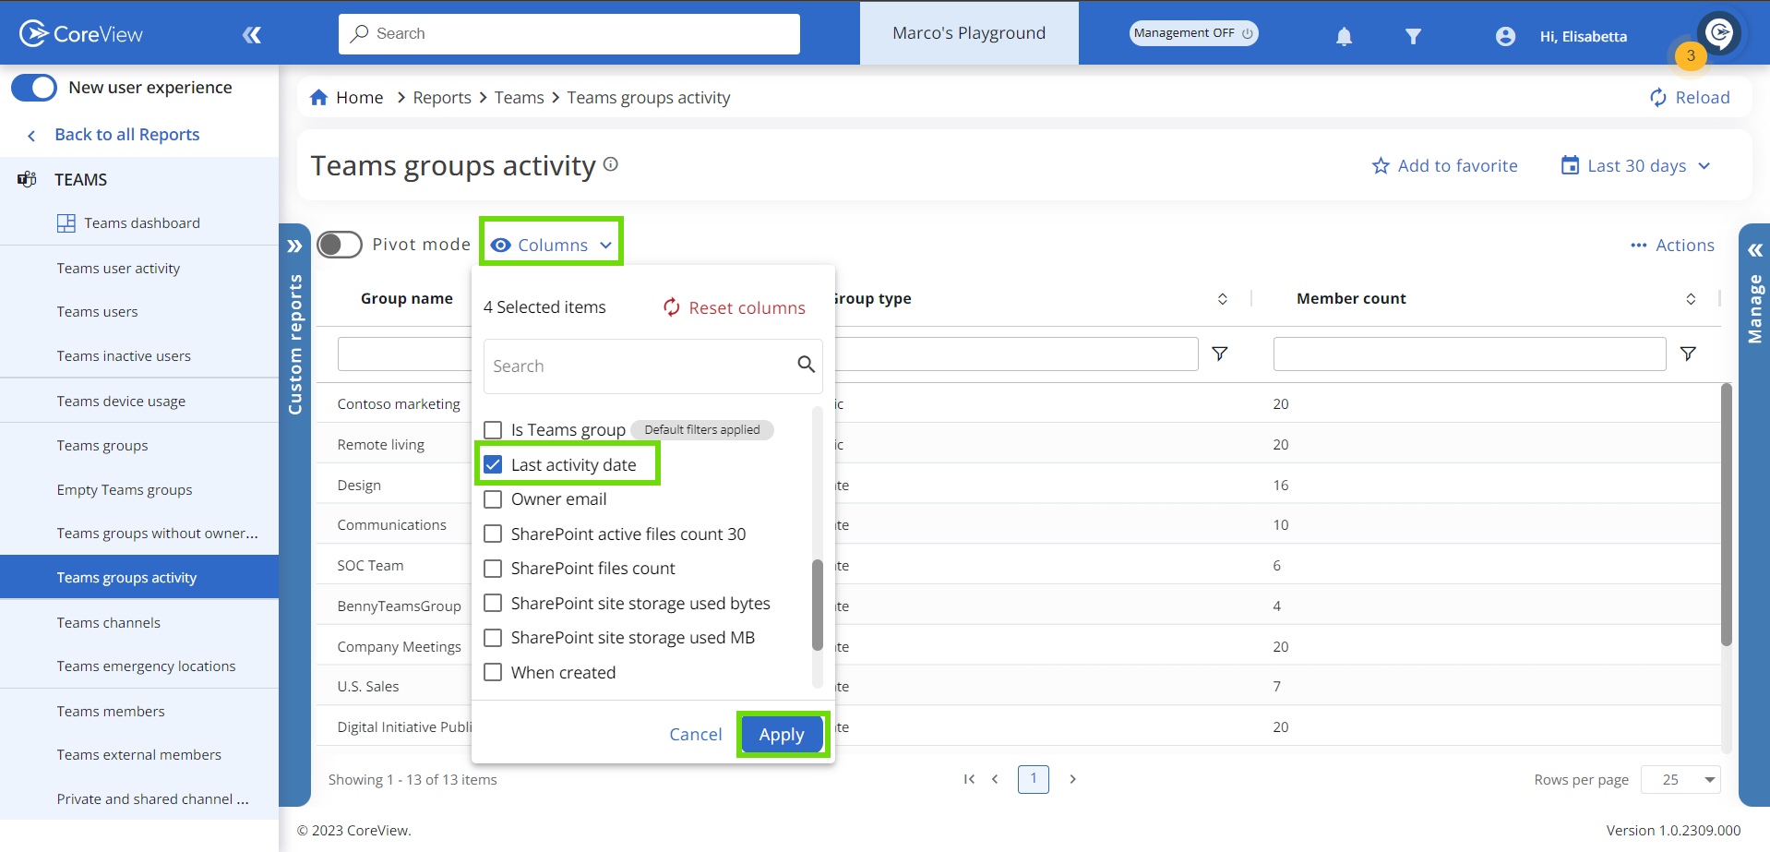Toggle Management OFF switch
Image resolution: width=1770 pixels, height=852 pixels.
pos(1194,33)
